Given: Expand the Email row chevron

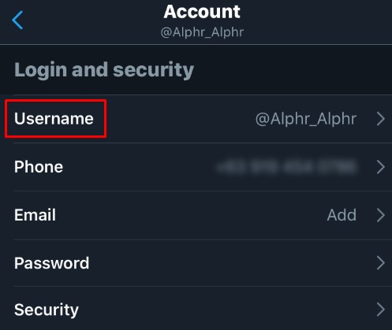Looking at the screenshot, I should pos(380,215).
